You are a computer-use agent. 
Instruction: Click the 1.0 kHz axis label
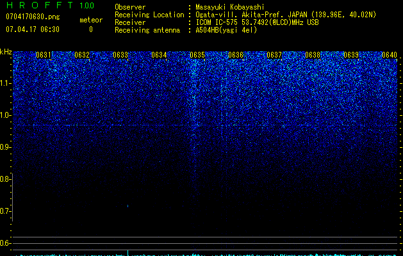(x=6, y=115)
